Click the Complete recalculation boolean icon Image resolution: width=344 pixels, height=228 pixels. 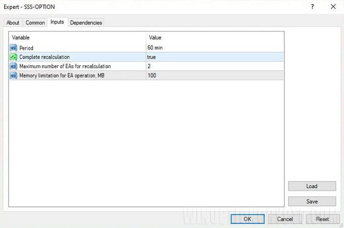pyautogui.click(x=13, y=57)
